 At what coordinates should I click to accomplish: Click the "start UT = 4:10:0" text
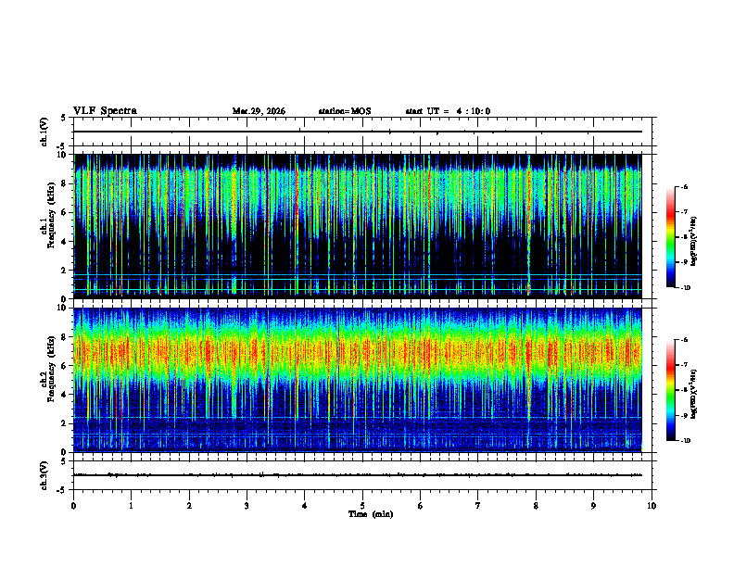click(x=448, y=111)
